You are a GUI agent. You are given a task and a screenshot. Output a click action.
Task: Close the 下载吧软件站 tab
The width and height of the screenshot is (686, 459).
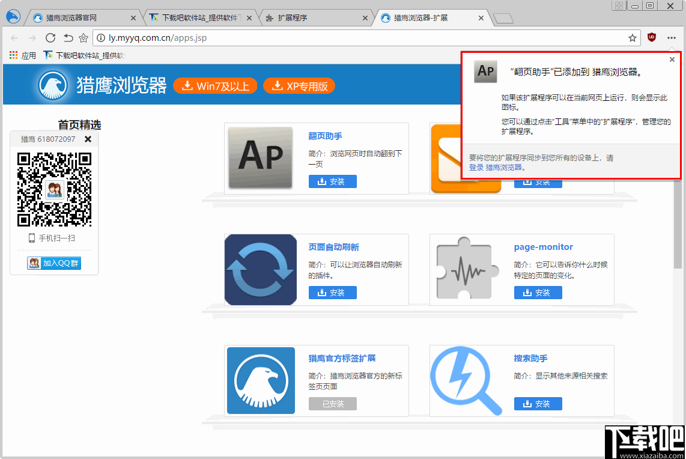tap(249, 18)
